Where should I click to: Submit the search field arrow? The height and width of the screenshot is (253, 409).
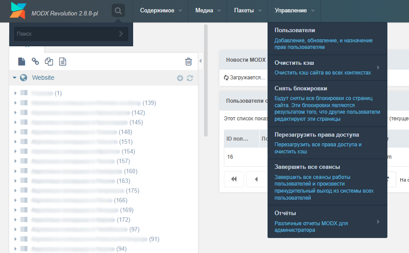click(121, 33)
